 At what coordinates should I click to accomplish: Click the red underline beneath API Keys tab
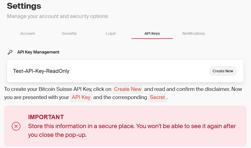click(152, 39)
